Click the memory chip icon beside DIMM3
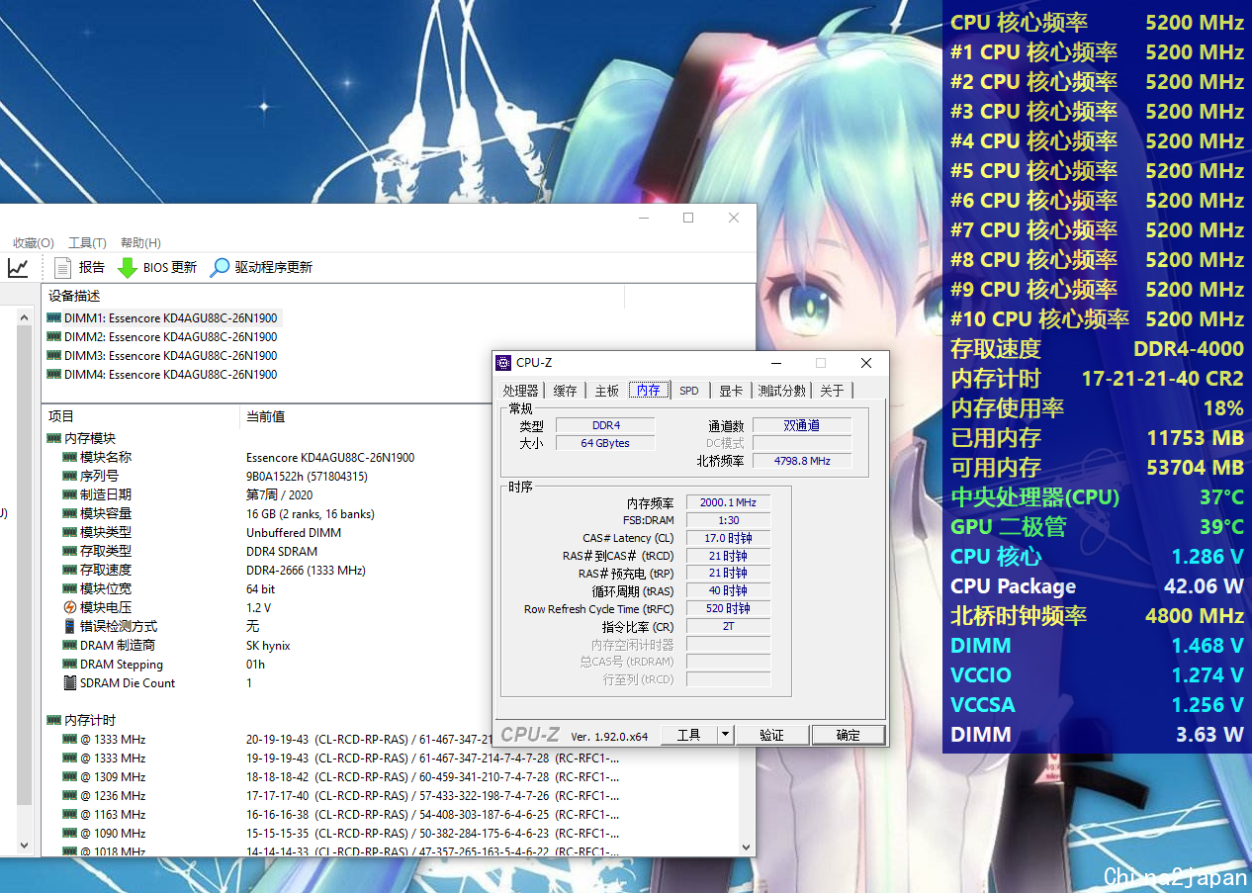The height and width of the screenshot is (893, 1252). pyautogui.click(x=53, y=355)
